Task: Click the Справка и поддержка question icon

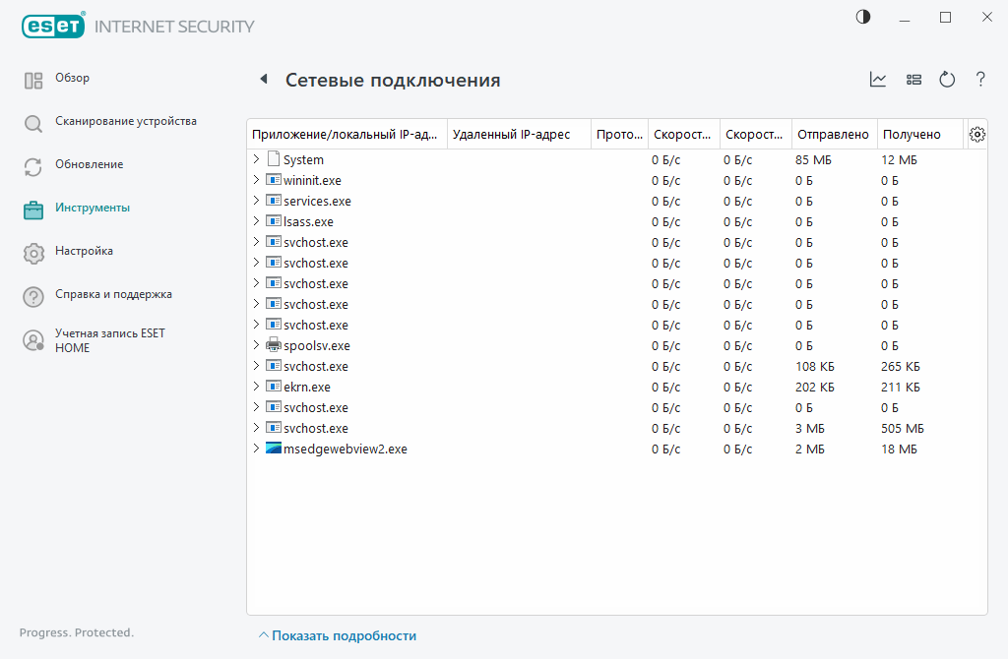Action: pyautogui.click(x=33, y=297)
